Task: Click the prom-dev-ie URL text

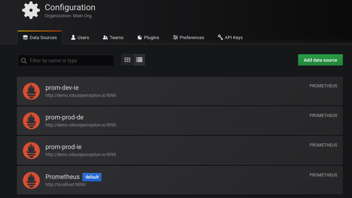Action: click(81, 95)
